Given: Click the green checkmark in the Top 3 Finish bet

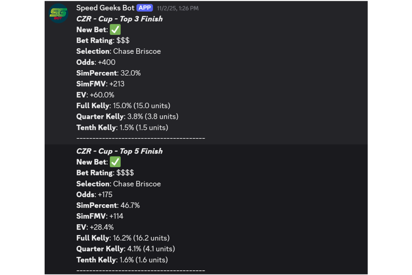Looking at the screenshot, I should point(115,30).
